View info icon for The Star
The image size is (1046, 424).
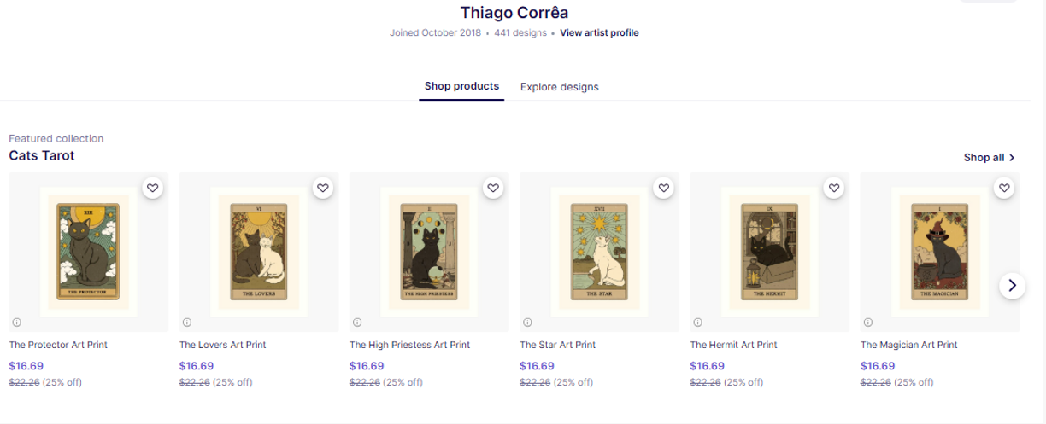pyautogui.click(x=527, y=322)
